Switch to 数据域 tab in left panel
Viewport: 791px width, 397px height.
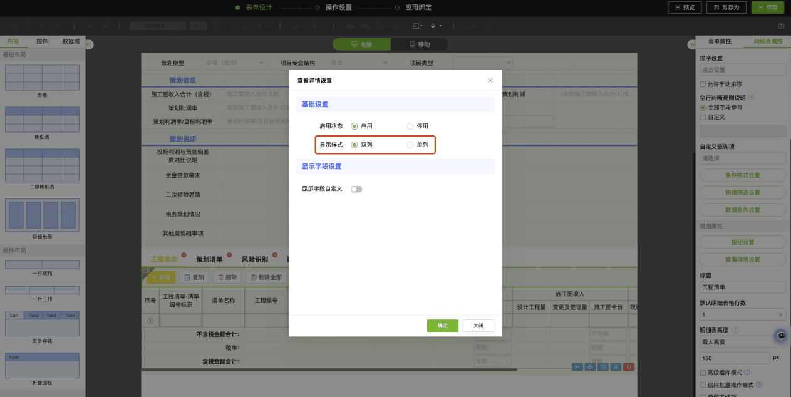coord(71,41)
